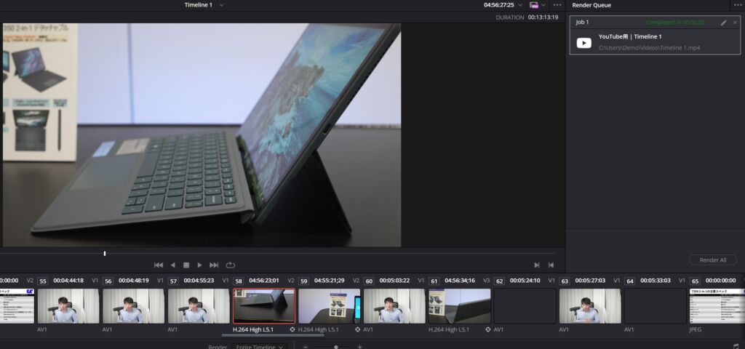Click the Render Queue panel title

591,5
